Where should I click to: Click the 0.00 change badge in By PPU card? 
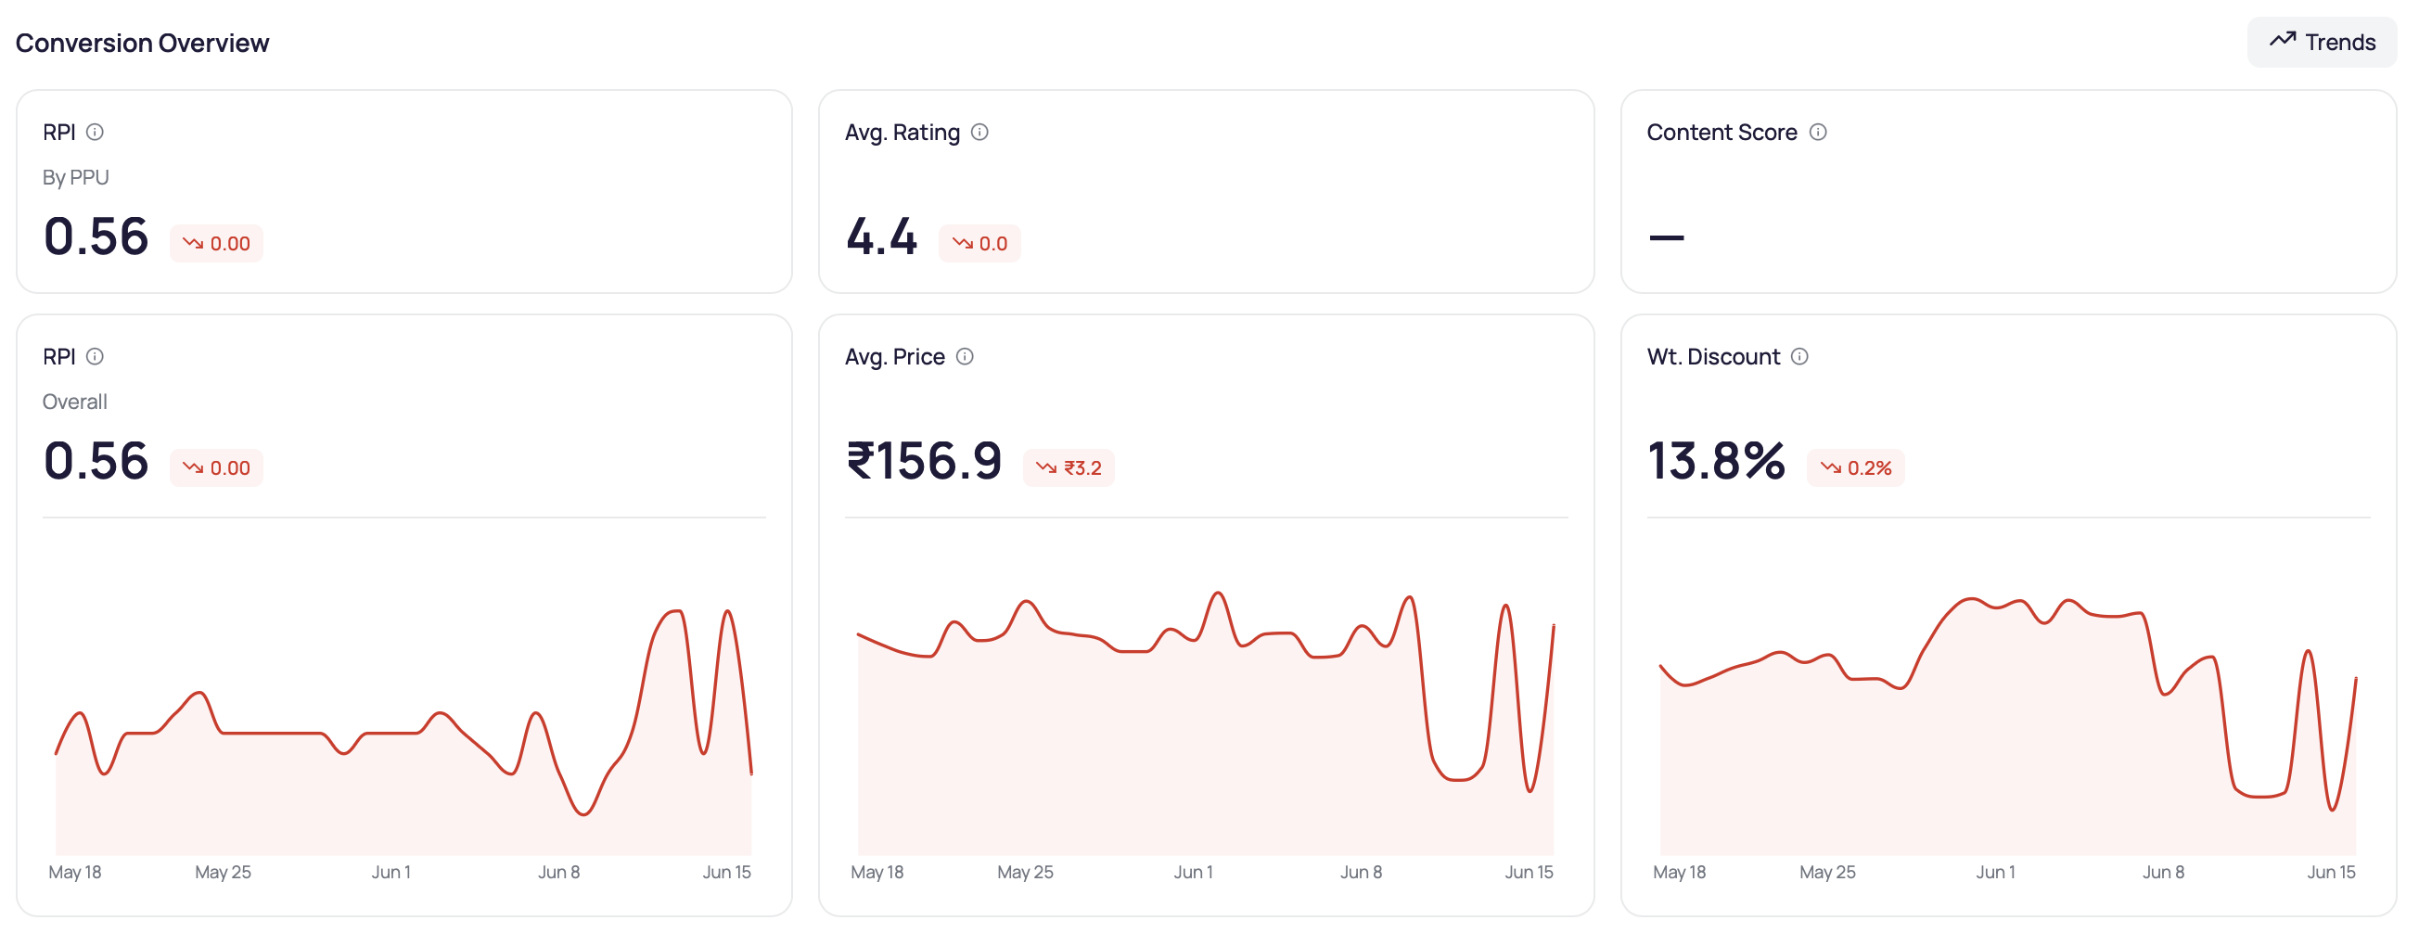coord(216,244)
